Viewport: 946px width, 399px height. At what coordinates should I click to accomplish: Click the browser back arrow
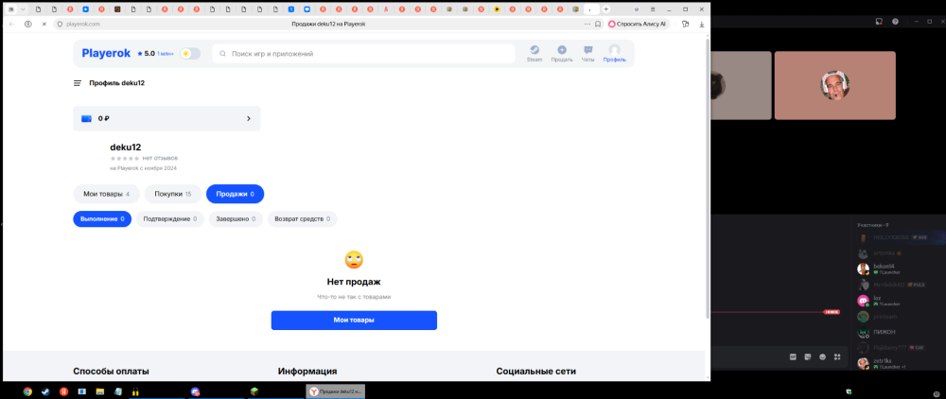coord(11,24)
